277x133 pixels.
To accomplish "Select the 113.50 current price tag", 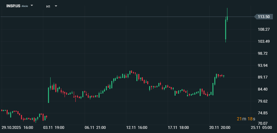I will tap(264, 17).
